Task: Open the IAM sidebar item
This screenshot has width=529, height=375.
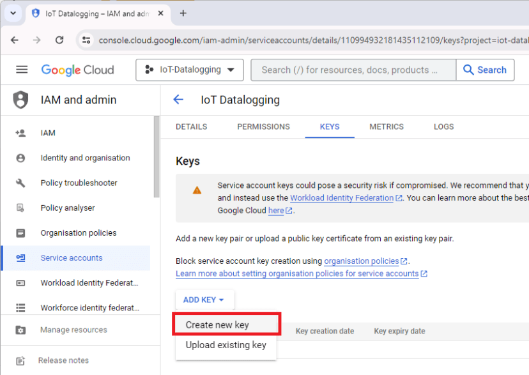Action: (x=47, y=133)
